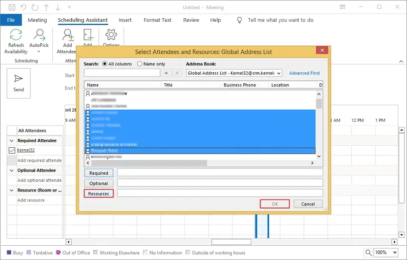Collapse the Required Attendee group
This screenshot has height=260, width=407.
tap(11, 141)
